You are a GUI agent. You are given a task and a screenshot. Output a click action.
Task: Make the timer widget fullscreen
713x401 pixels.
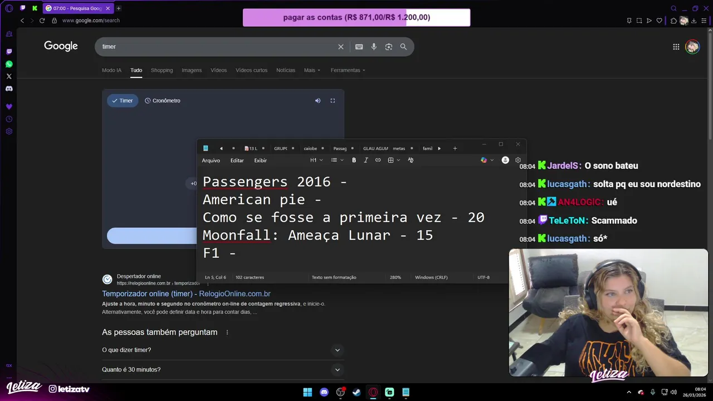point(333,101)
